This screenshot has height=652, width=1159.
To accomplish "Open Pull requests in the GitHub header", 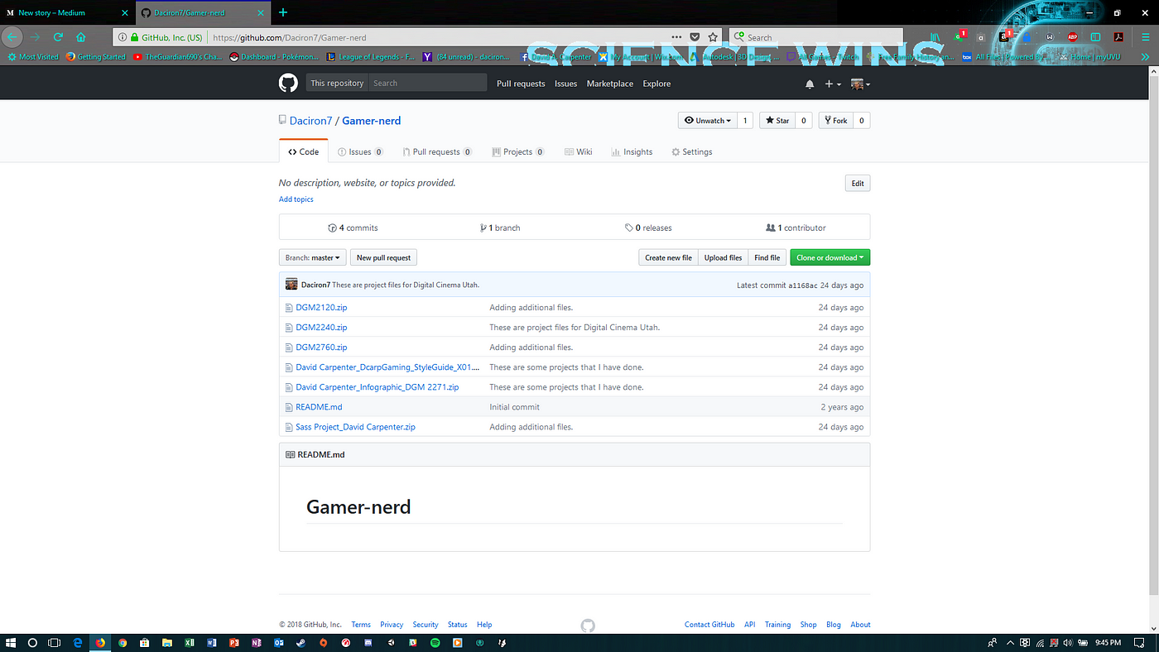I will (521, 84).
